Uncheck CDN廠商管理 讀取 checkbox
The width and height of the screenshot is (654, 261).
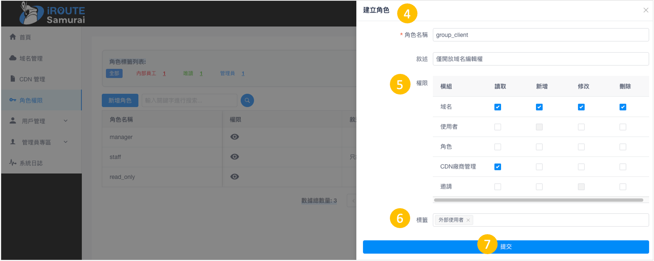pyautogui.click(x=498, y=167)
